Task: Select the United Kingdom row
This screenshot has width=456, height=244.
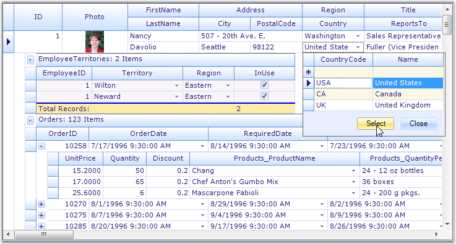Action: 373,105
